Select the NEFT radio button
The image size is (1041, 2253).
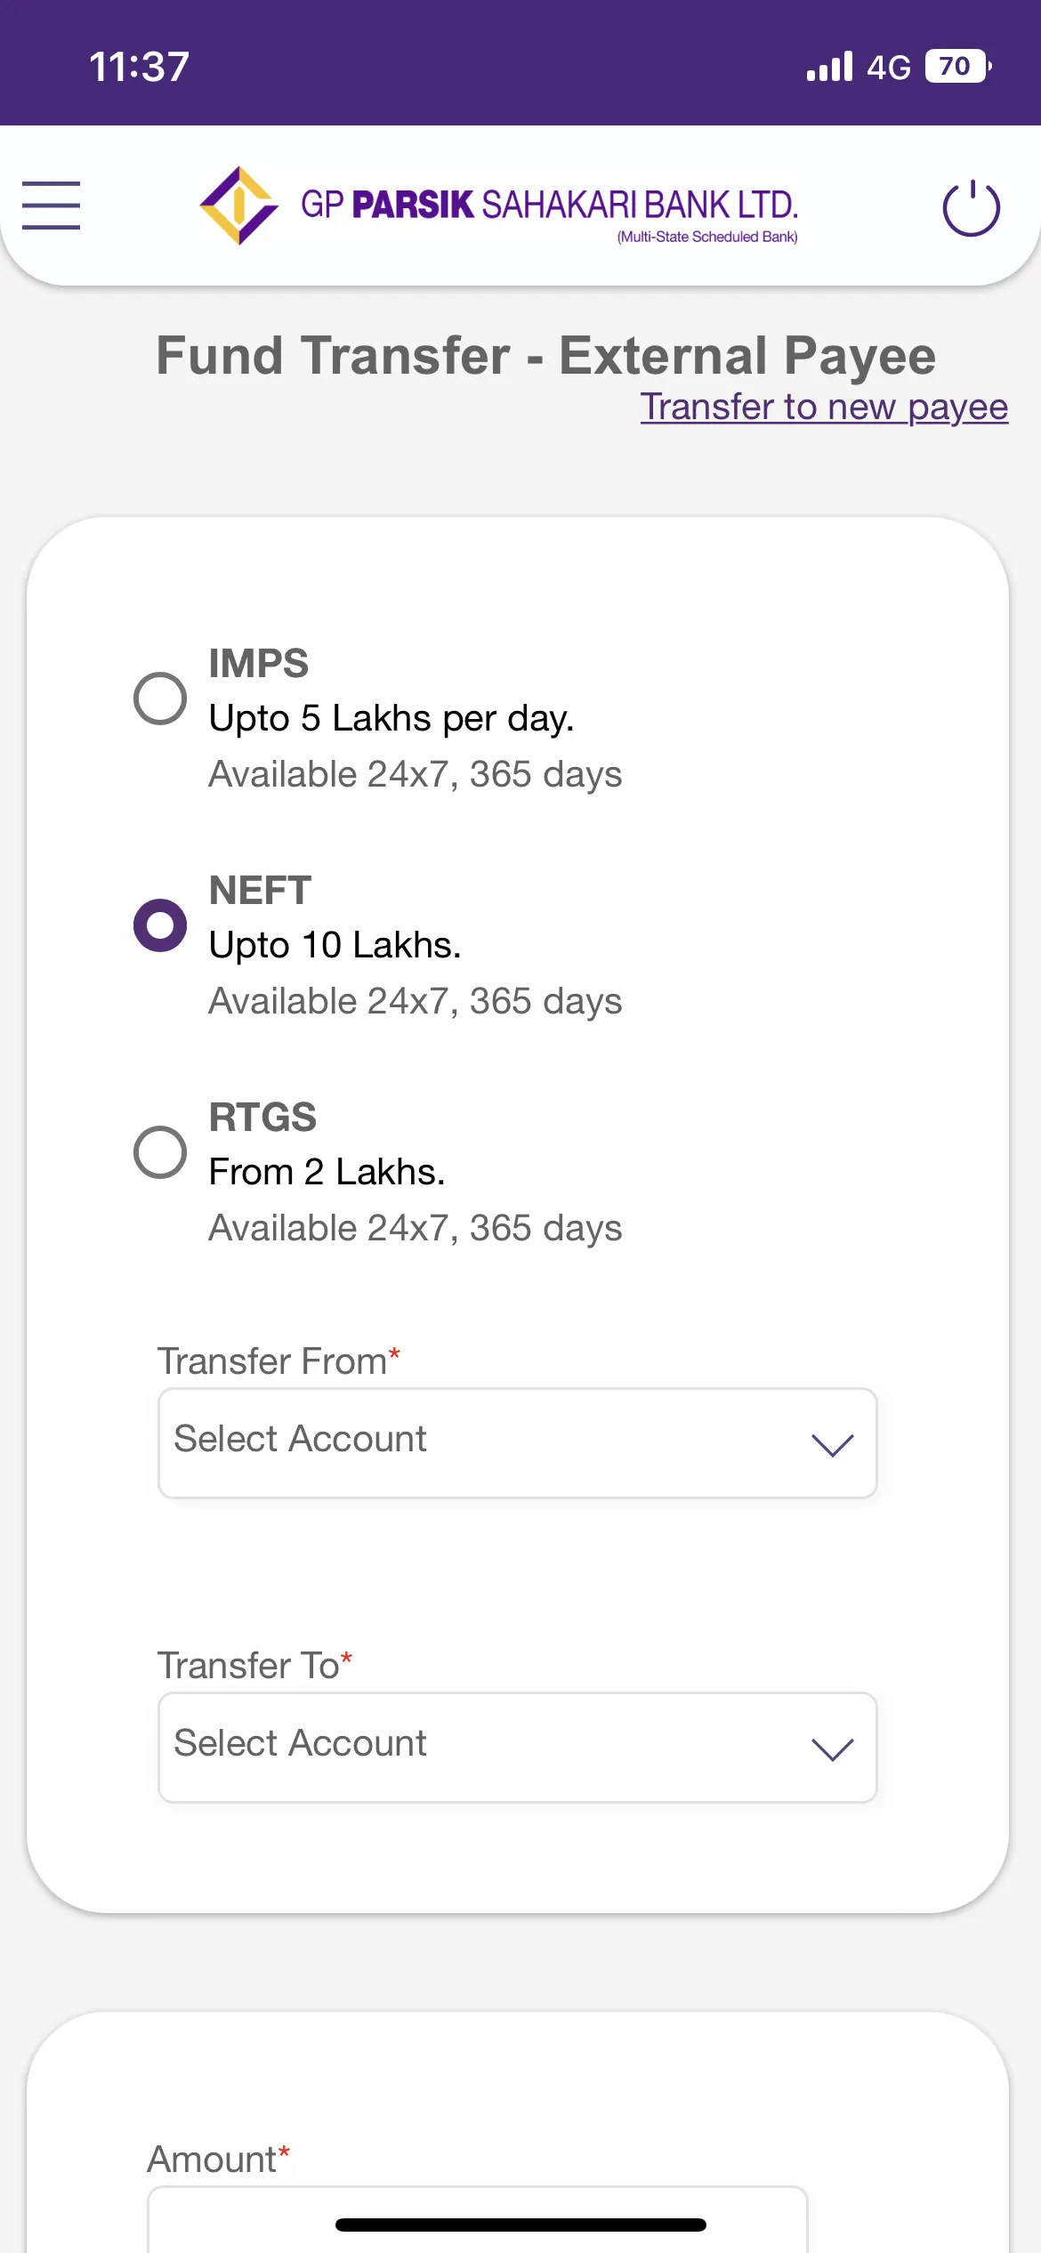(x=160, y=925)
